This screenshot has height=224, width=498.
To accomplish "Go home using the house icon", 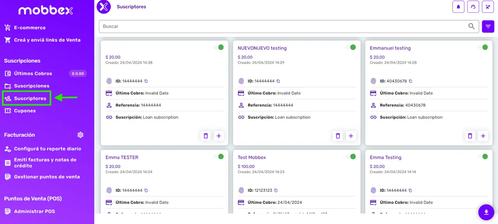I will click(488, 7).
